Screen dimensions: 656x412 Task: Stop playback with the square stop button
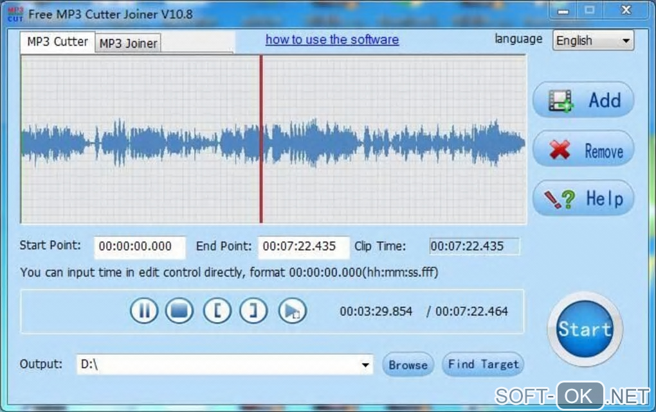tap(179, 311)
